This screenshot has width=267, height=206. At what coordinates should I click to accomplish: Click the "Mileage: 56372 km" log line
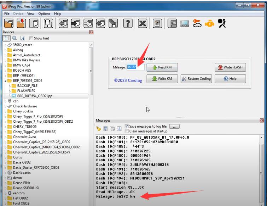pos(115,196)
